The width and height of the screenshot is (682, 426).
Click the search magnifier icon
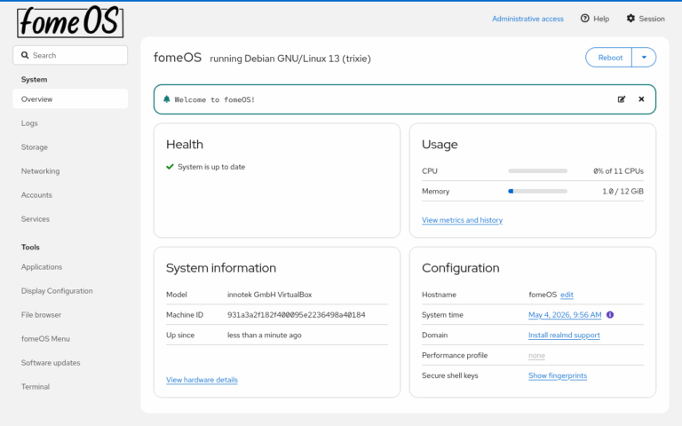[x=25, y=55]
